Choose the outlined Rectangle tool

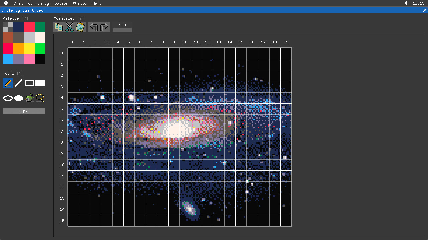29,83
